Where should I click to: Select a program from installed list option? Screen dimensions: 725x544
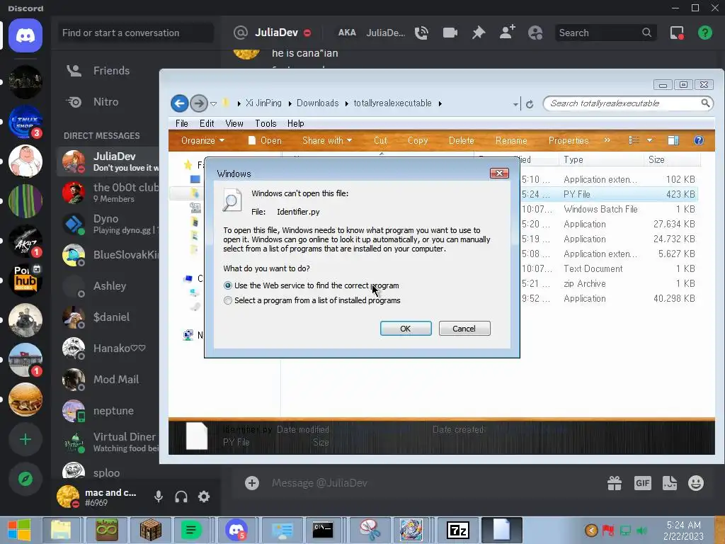coord(227,300)
